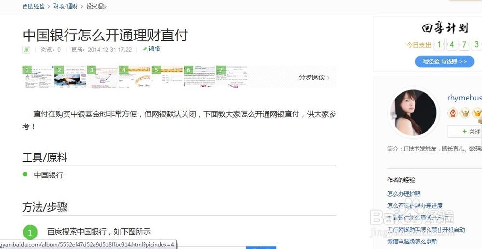Click the 今日支出 label

pos(419,45)
